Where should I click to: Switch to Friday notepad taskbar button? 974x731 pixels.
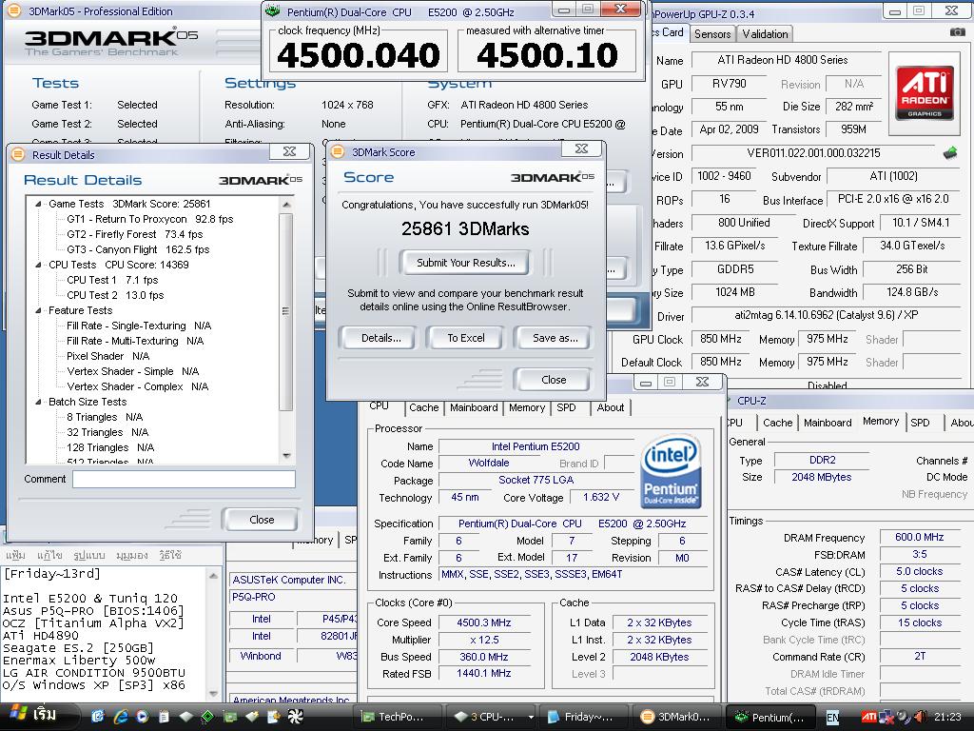584,718
